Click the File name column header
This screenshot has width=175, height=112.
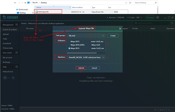point(30,29)
